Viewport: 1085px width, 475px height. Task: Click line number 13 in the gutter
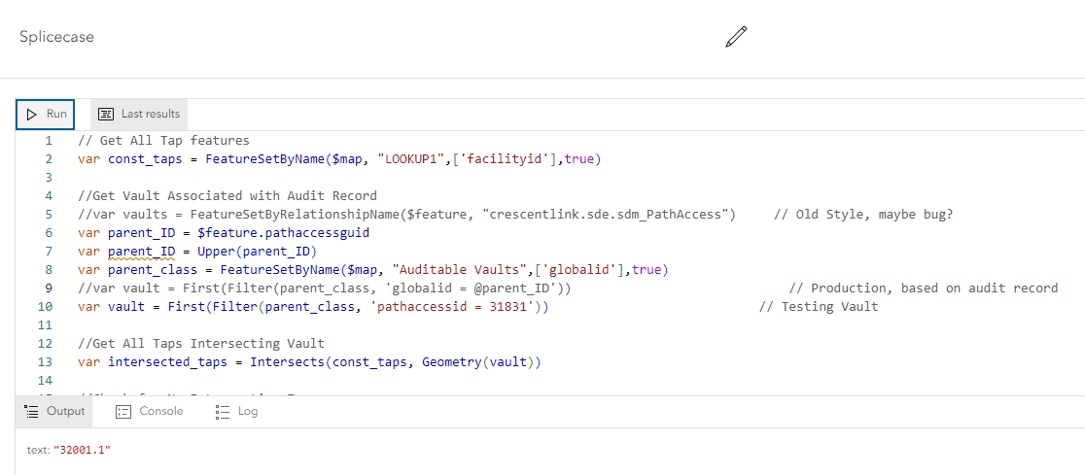[x=45, y=361]
